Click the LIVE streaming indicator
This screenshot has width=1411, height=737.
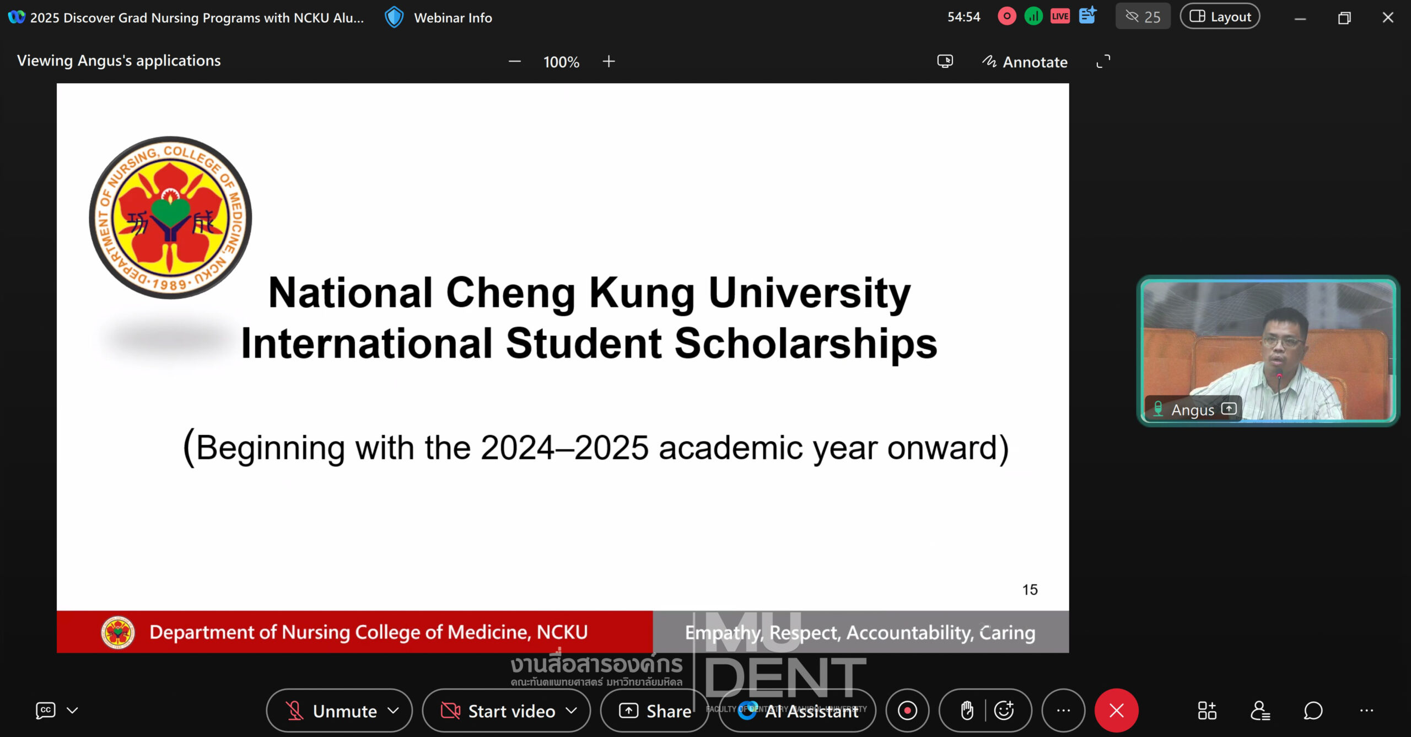point(1060,17)
